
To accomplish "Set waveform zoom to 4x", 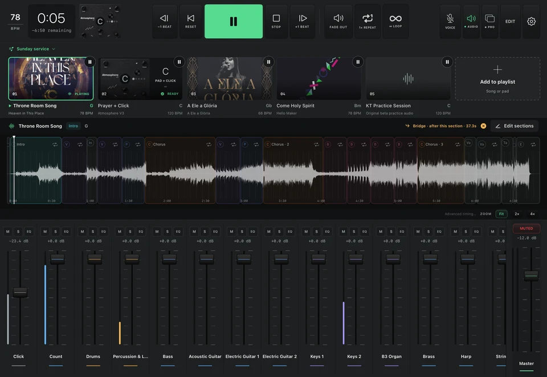I will coord(532,214).
